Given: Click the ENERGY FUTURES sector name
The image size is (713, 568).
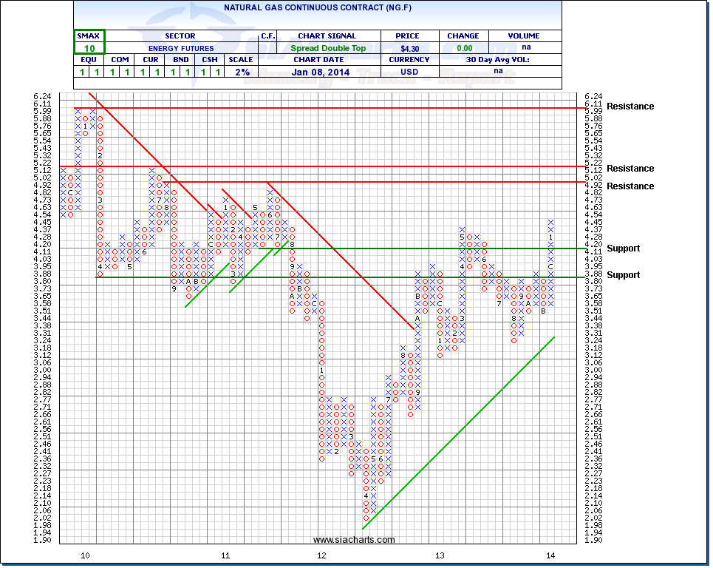Looking at the screenshot, I should [x=180, y=48].
